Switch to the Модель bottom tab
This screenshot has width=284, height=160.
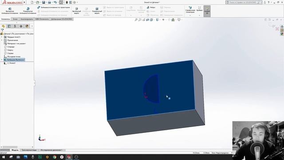click(x=15, y=150)
